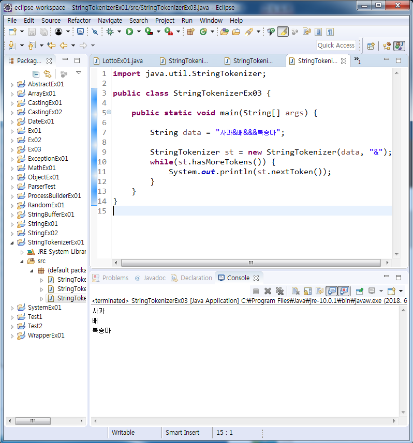Click the Coverage run icon
The height and width of the screenshot is (443, 413).
(149, 32)
